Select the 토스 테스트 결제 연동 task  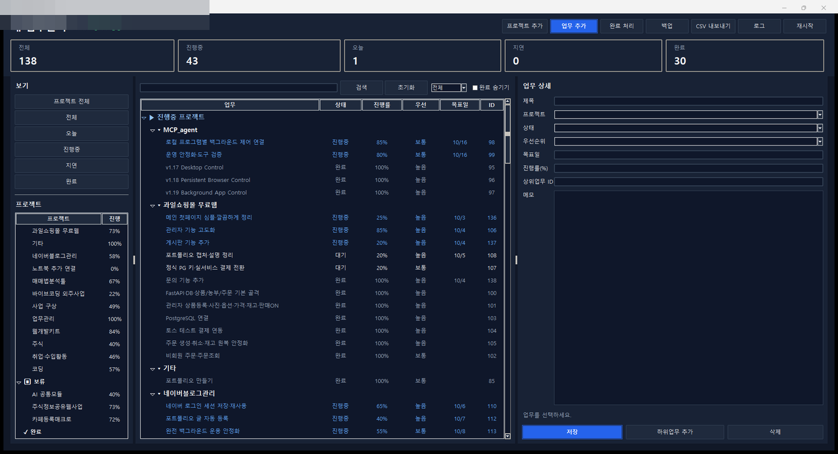pos(322,331)
